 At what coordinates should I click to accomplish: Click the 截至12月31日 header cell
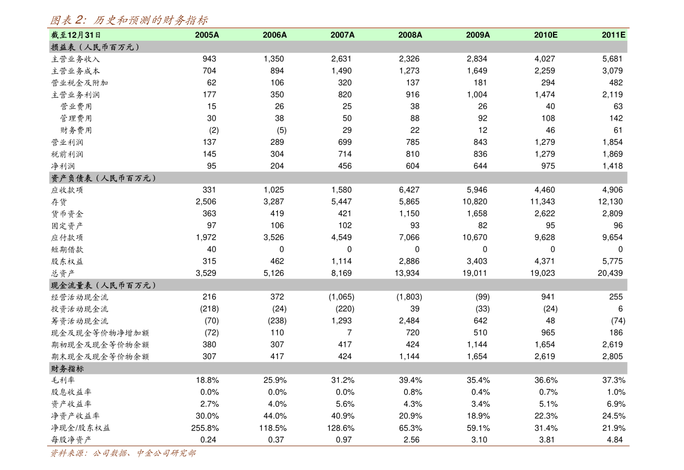pyautogui.click(x=76, y=35)
